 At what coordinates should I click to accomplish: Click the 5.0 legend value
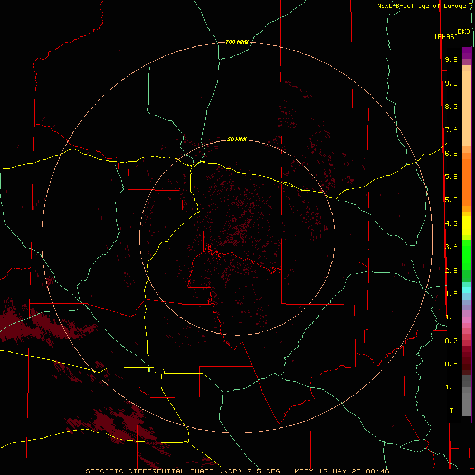[451, 200]
